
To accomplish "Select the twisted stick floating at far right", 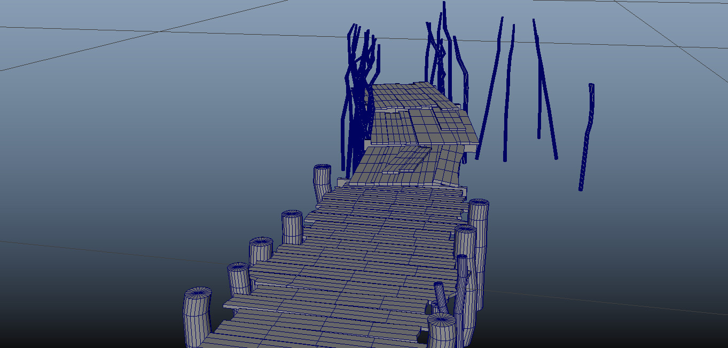I will [585, 136].
